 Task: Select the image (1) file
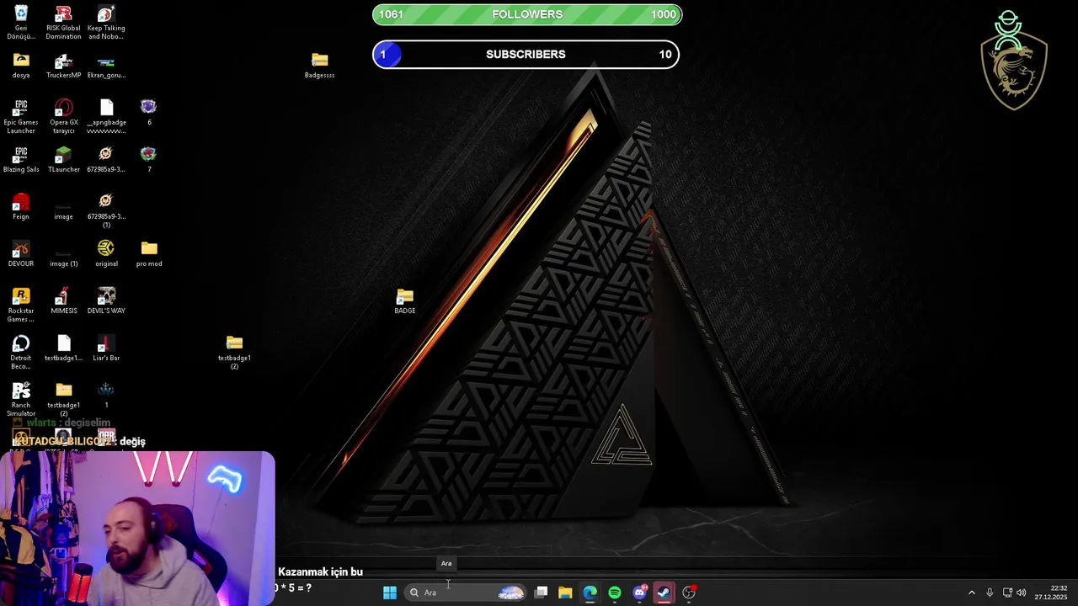[x=63, y=258]
